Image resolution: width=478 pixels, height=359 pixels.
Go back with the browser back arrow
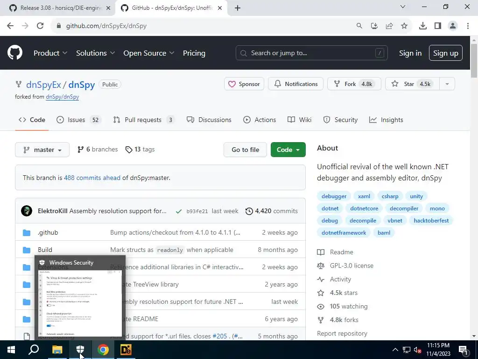[10, 26]
